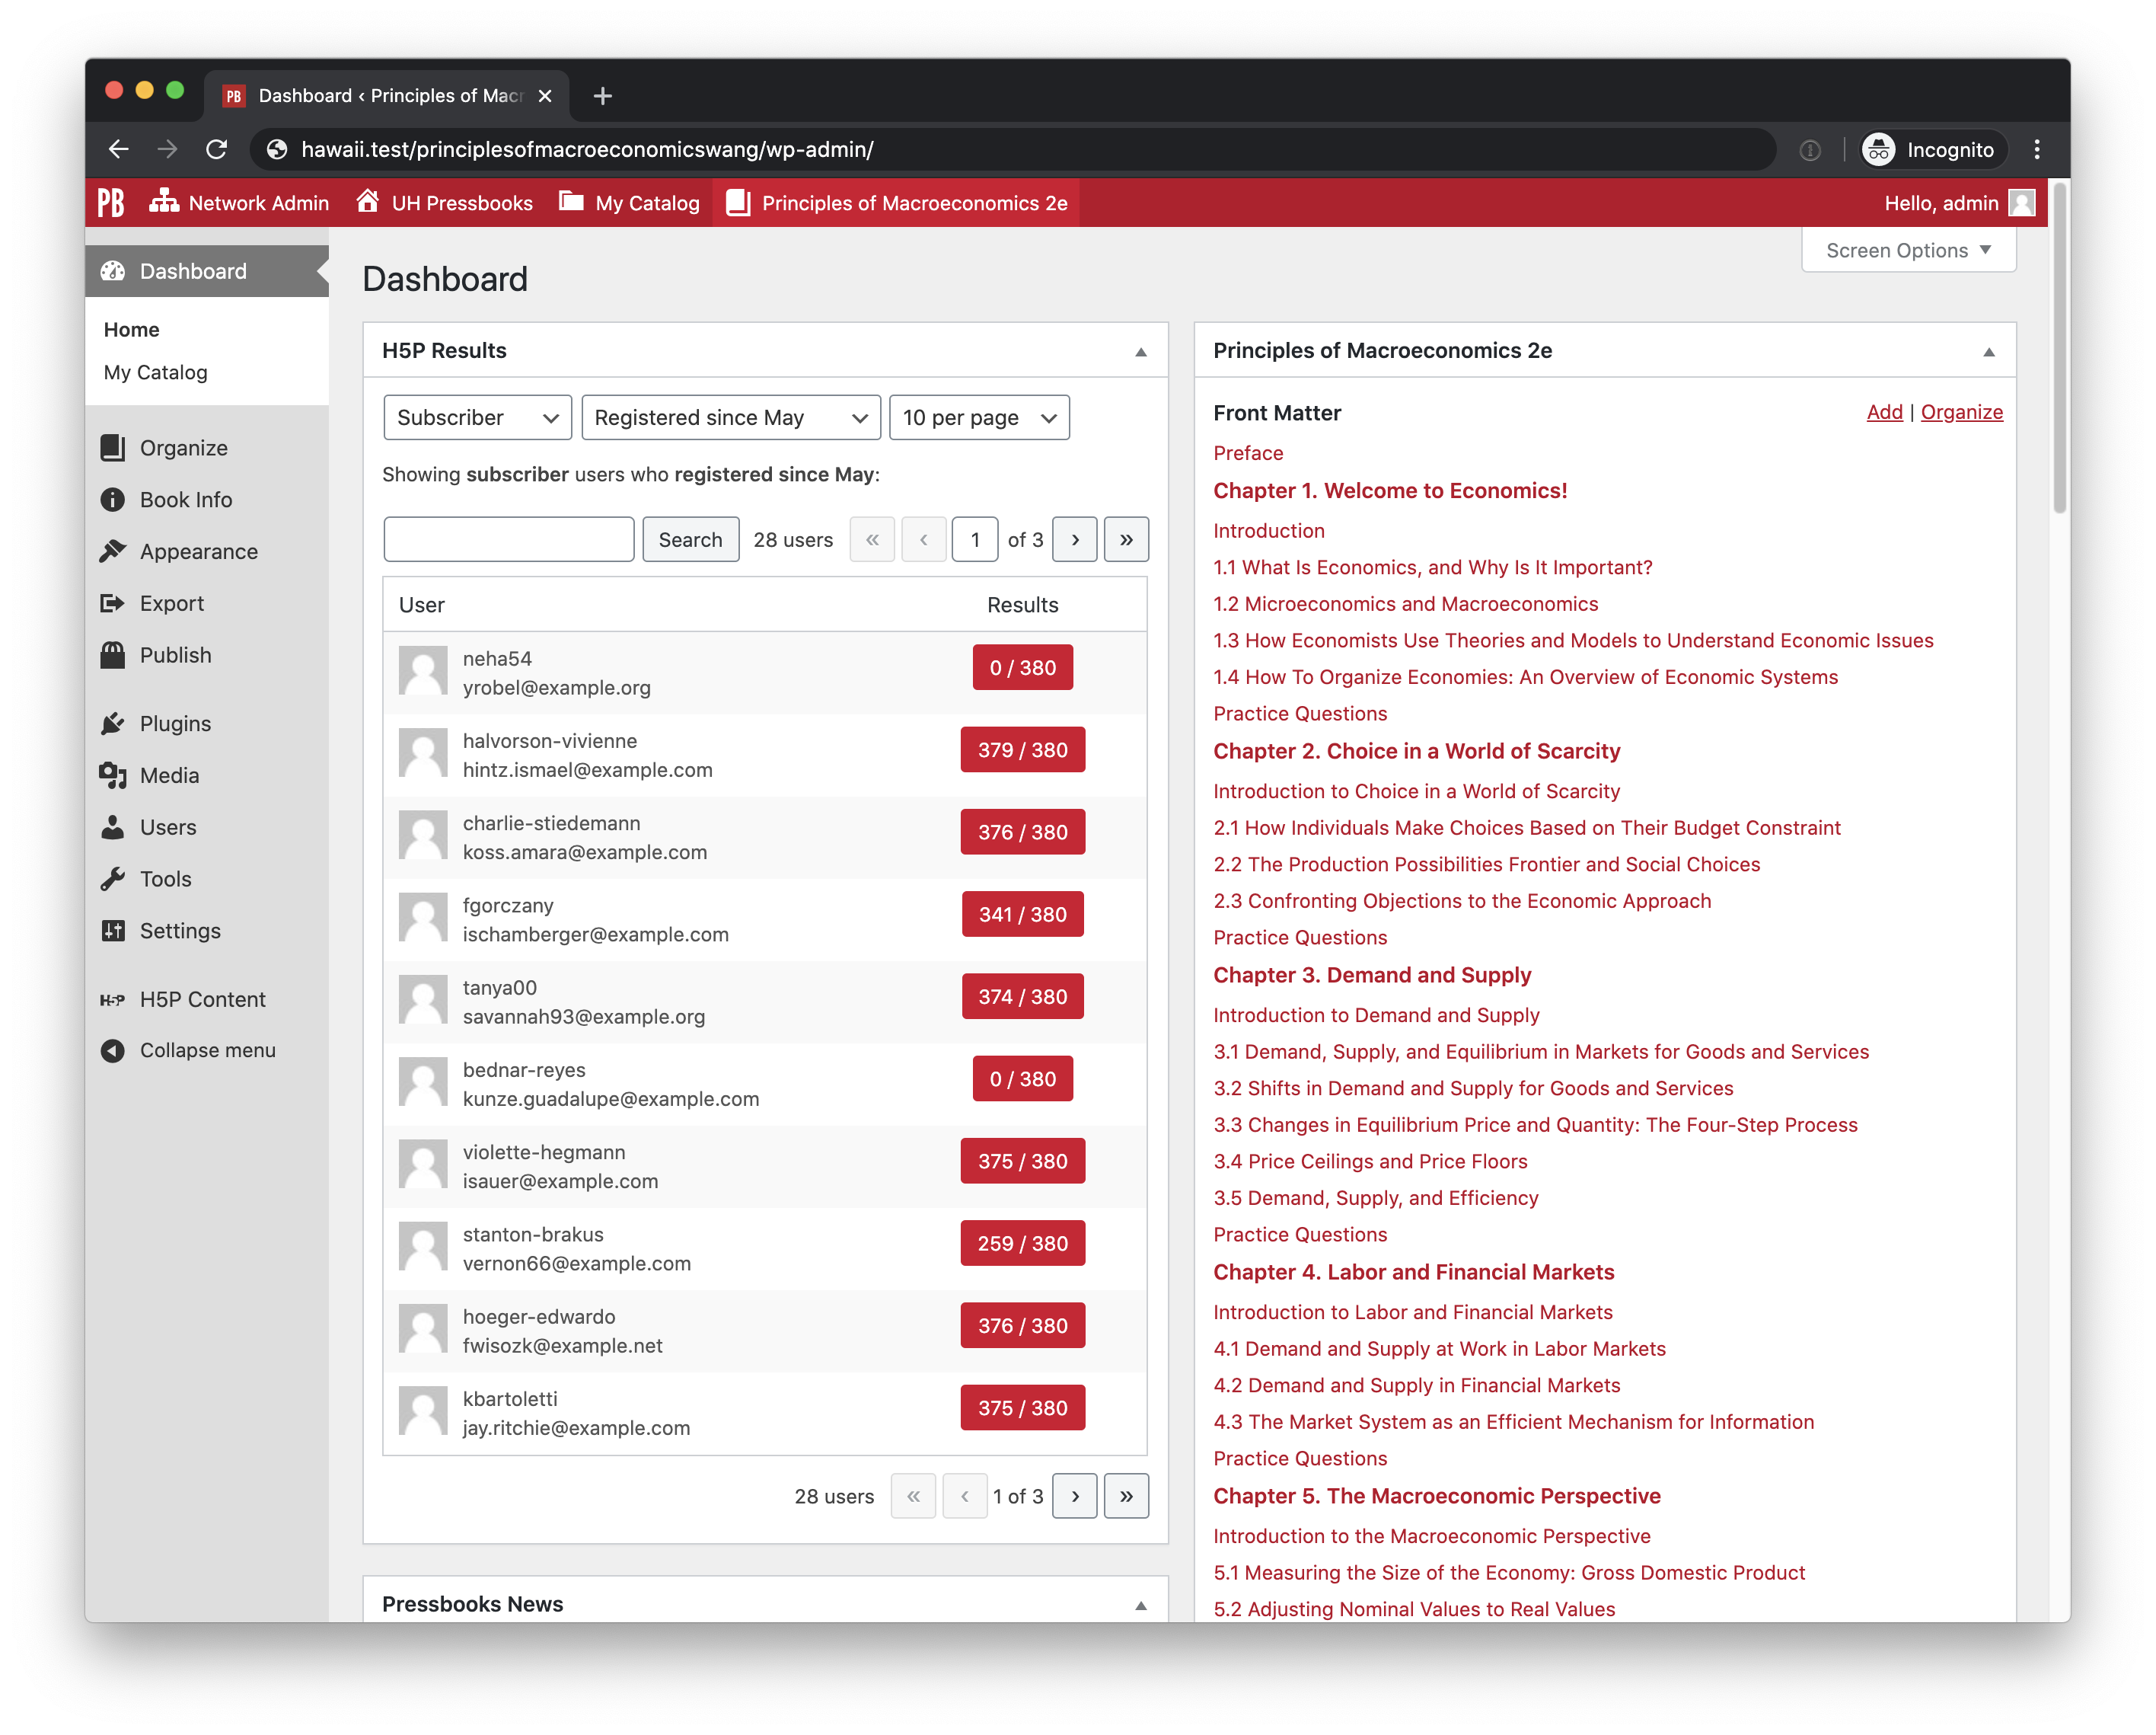Click the Users person icon

[113, 827]
